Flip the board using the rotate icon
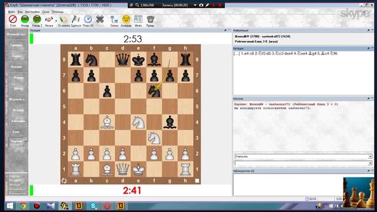Viewport: 377px width, 212px height. click(x=64, y=181)
